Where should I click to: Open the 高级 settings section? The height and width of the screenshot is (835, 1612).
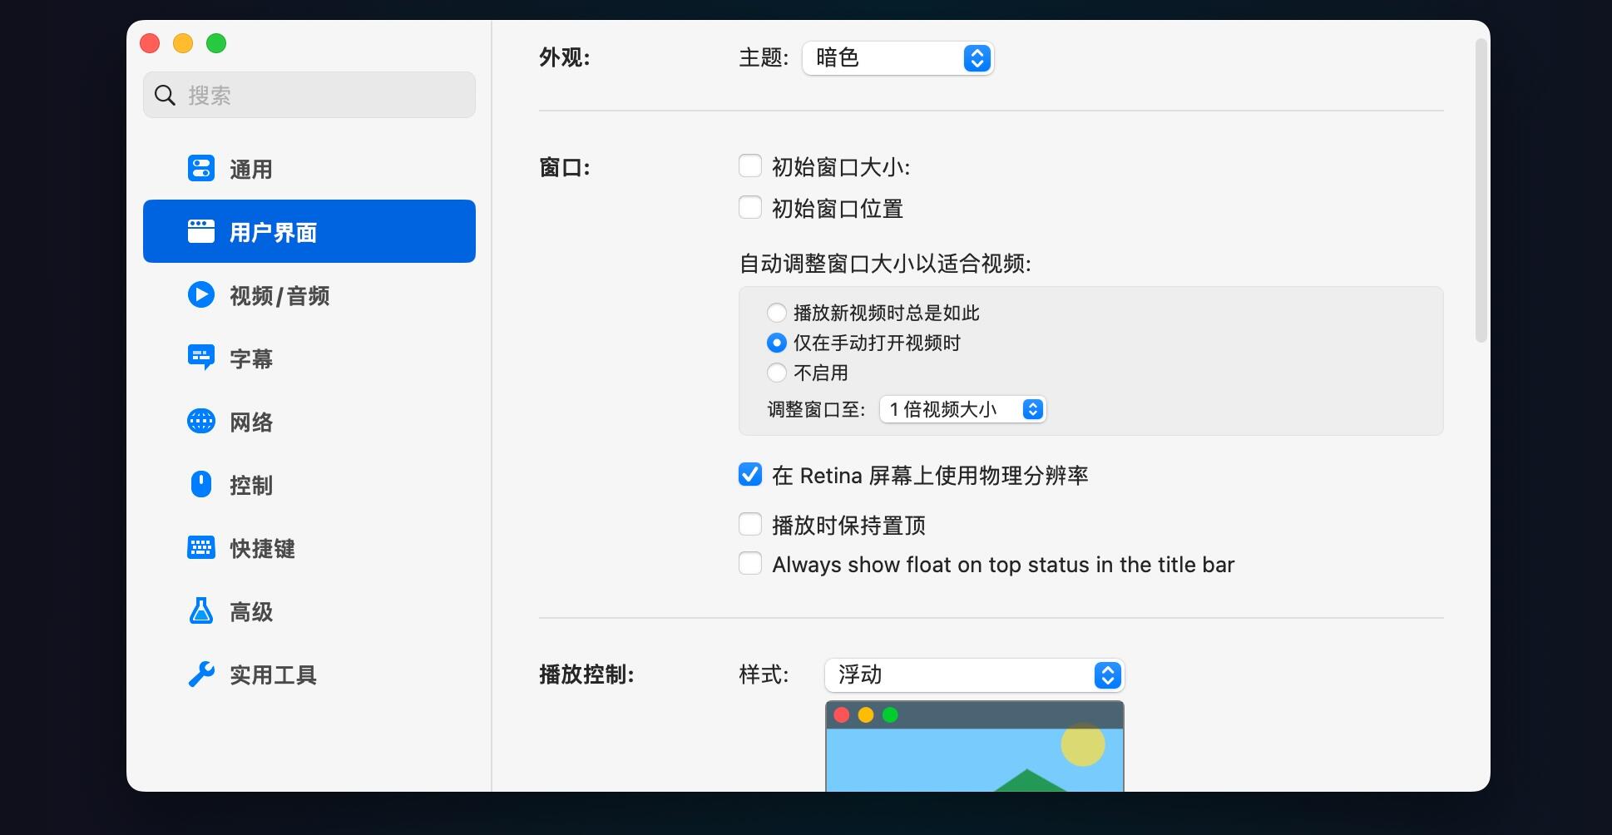point(249,610)
